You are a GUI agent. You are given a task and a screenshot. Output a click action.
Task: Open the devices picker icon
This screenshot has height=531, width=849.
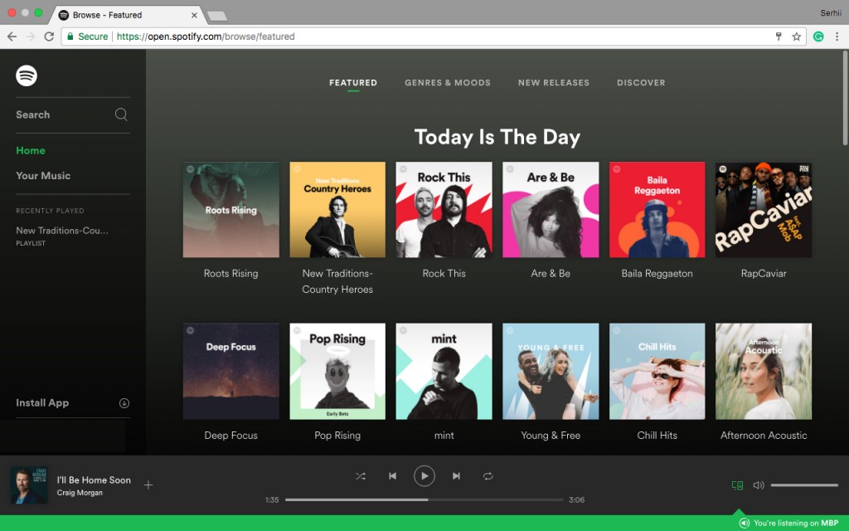[x=737, y=485]
